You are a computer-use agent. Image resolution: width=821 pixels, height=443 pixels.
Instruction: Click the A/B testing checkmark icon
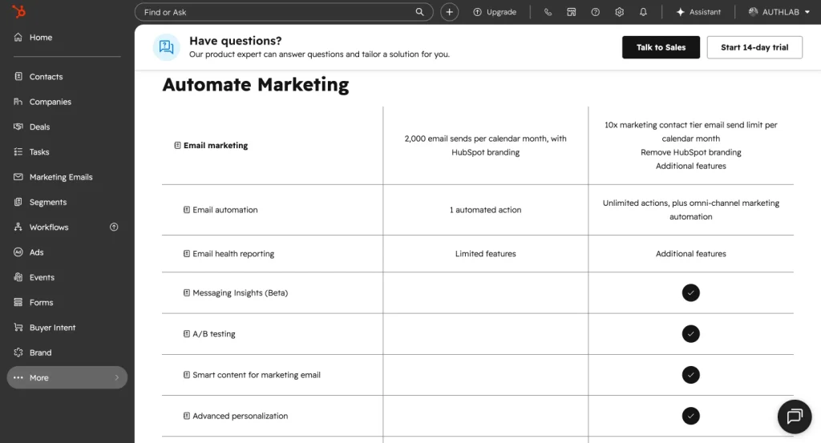690,334
